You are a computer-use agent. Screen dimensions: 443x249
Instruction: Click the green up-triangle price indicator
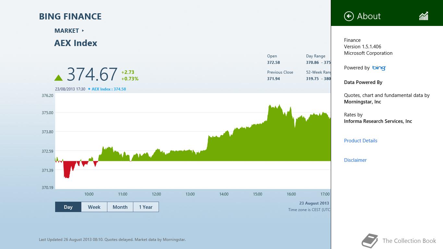point(58,77)
